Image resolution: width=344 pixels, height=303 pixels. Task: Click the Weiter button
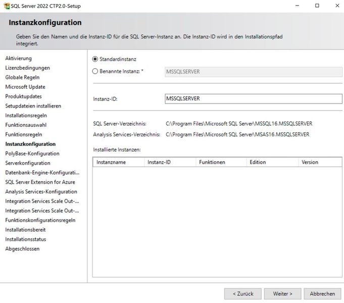tap(282, 293)
